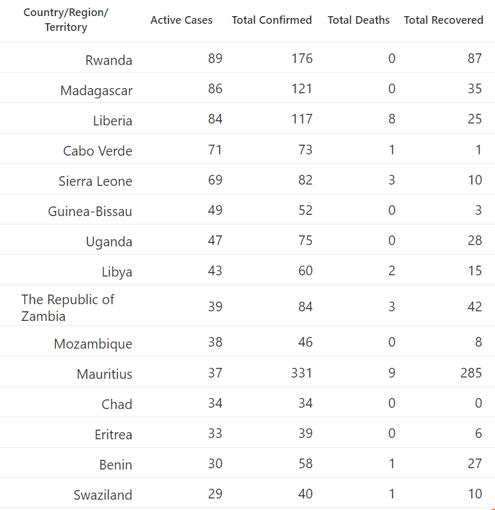Select the Madagascar country cell
The height and width of the screenshot is (510, 495).
(96, 91)
